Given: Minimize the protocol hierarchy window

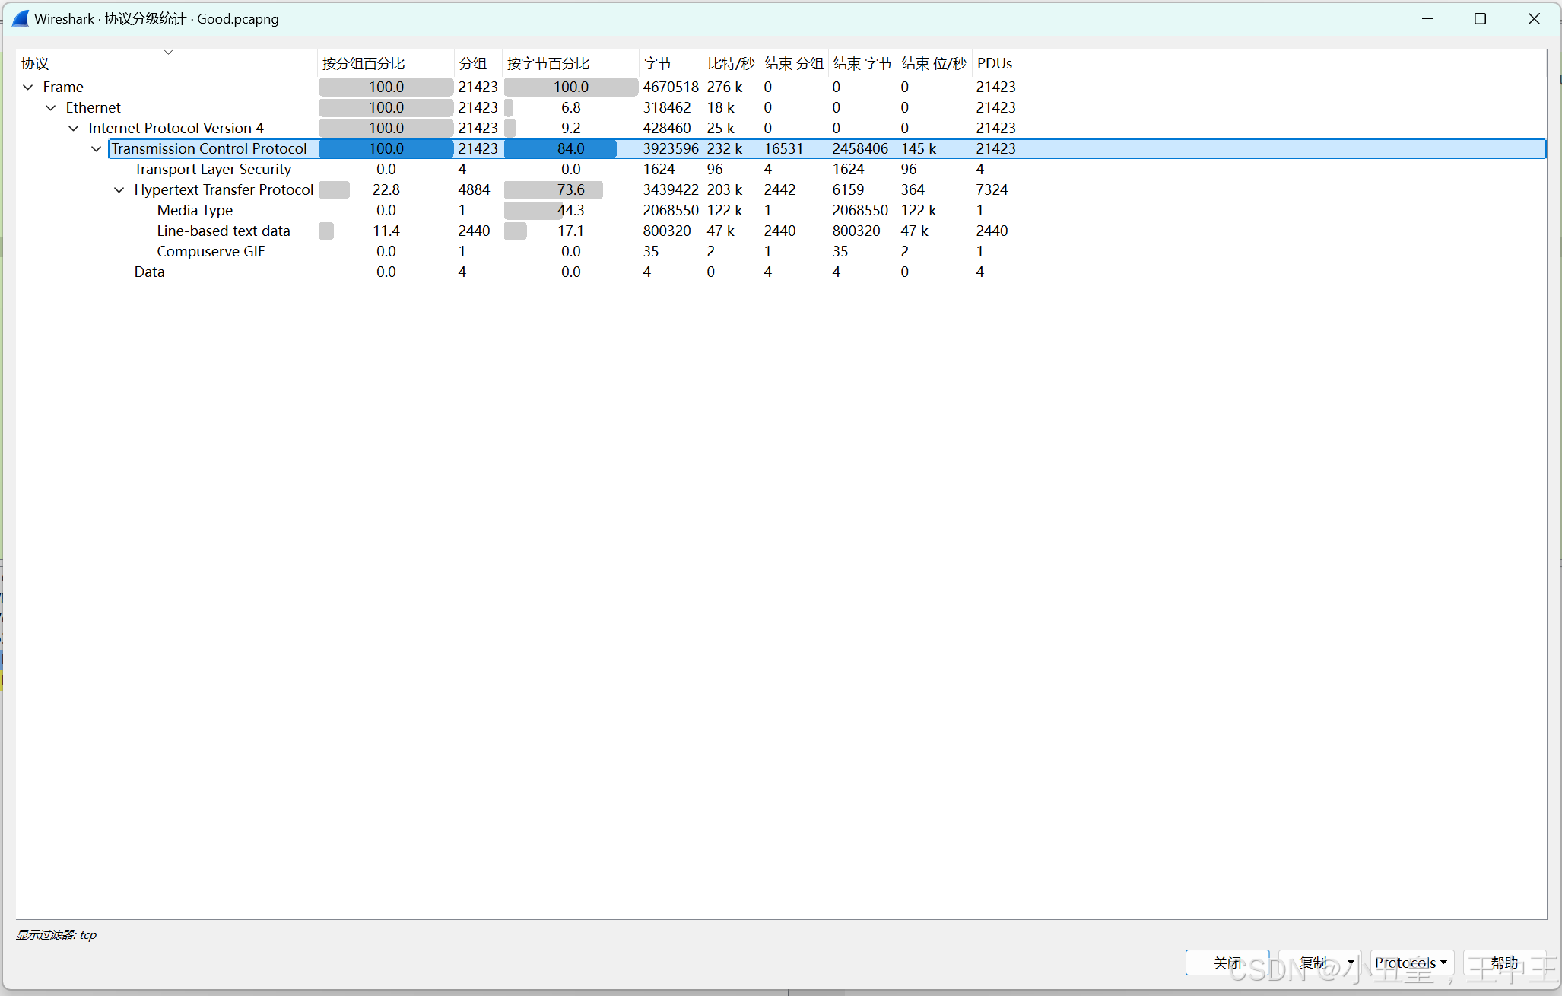Looking at the screenshot, I should point(1427,19).
